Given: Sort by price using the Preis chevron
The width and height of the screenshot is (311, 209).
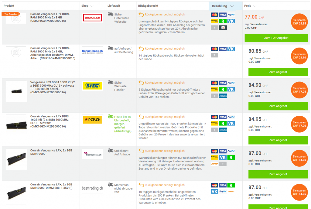Looking at the screenshot, I should pyautogui.click(x=255, y=6).
